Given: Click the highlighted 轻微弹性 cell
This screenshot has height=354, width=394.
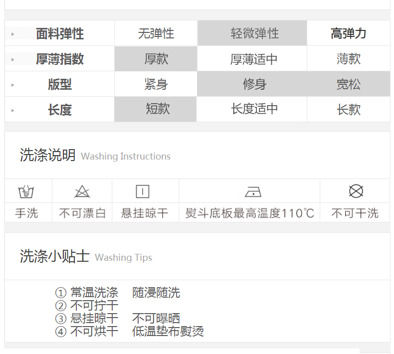Looking at the screenshot, I should click(x=252, y=33).
